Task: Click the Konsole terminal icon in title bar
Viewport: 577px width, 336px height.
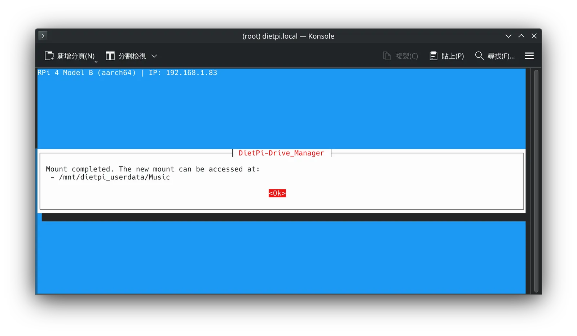Action: [x=43, y=36]
